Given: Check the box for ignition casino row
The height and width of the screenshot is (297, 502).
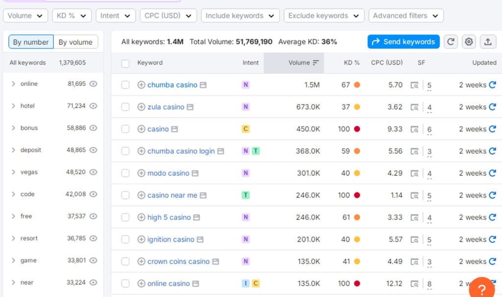Looking at the screenshot, I should coord(125,239).
